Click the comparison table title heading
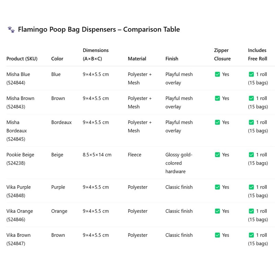This screenshot has height=275, width=275. coord(98,30)
